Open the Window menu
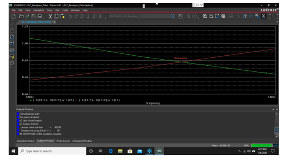Viewport: 296px width, 161px height. coord(75,10)
